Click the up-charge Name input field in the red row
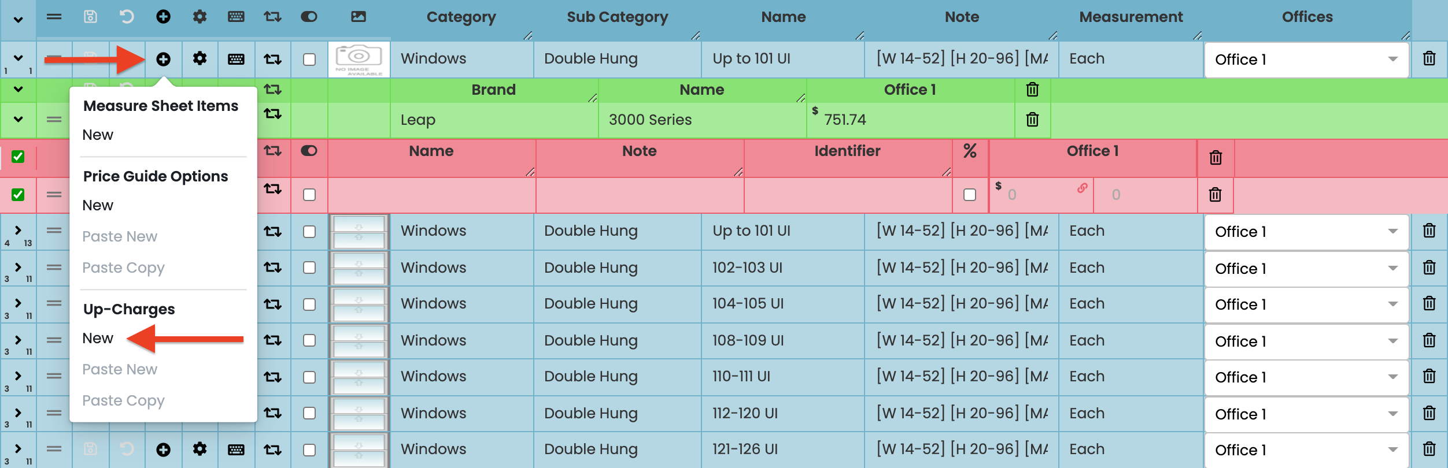 point(431,195)
